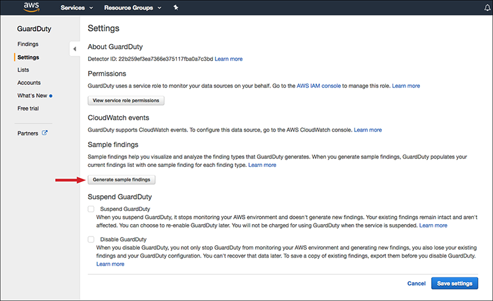493x301 pixels.
Task: Open Partners link in sidebar
Action: 28,133
